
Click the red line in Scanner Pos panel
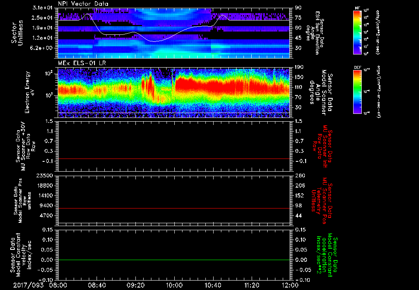click(173, 208)
